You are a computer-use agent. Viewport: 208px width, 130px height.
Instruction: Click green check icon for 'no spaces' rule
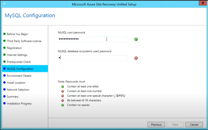click(62, 105)
